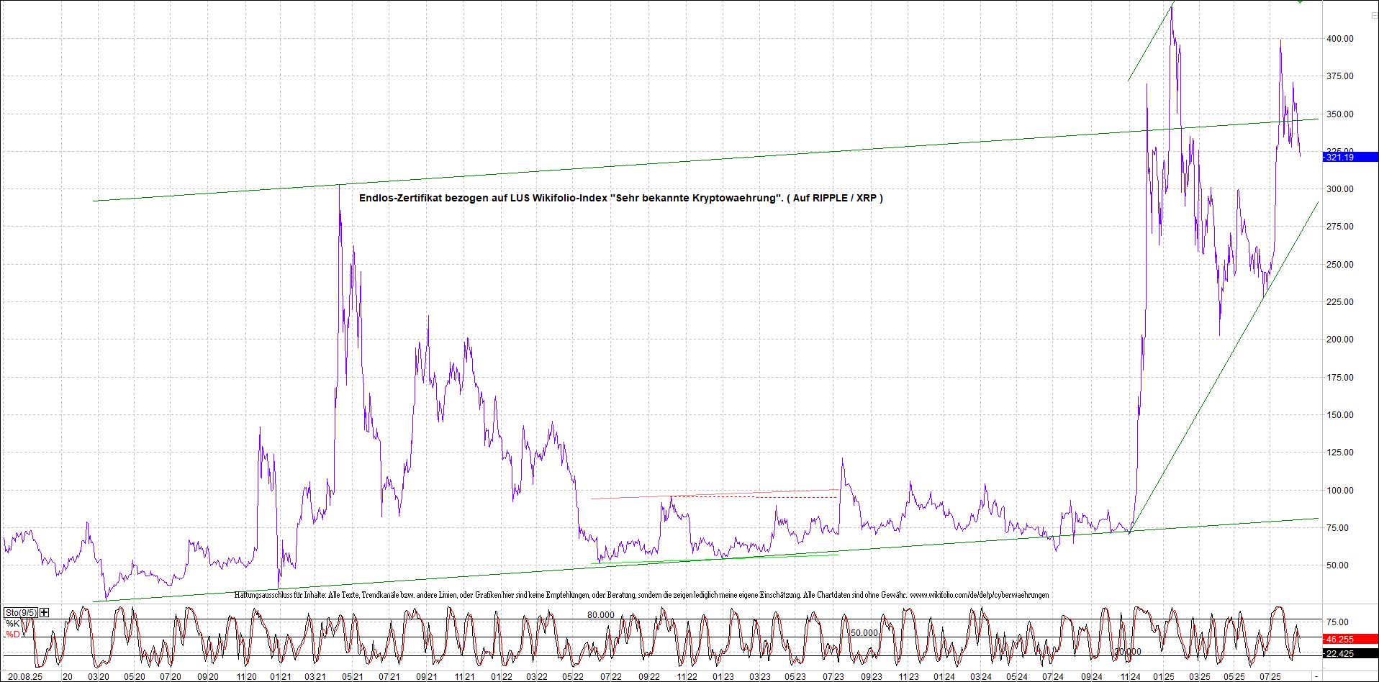Click the 100.00 price axis label
Image resolution: width=1379 pixels, height=682 pixels.
click(x=1339, y=491)
